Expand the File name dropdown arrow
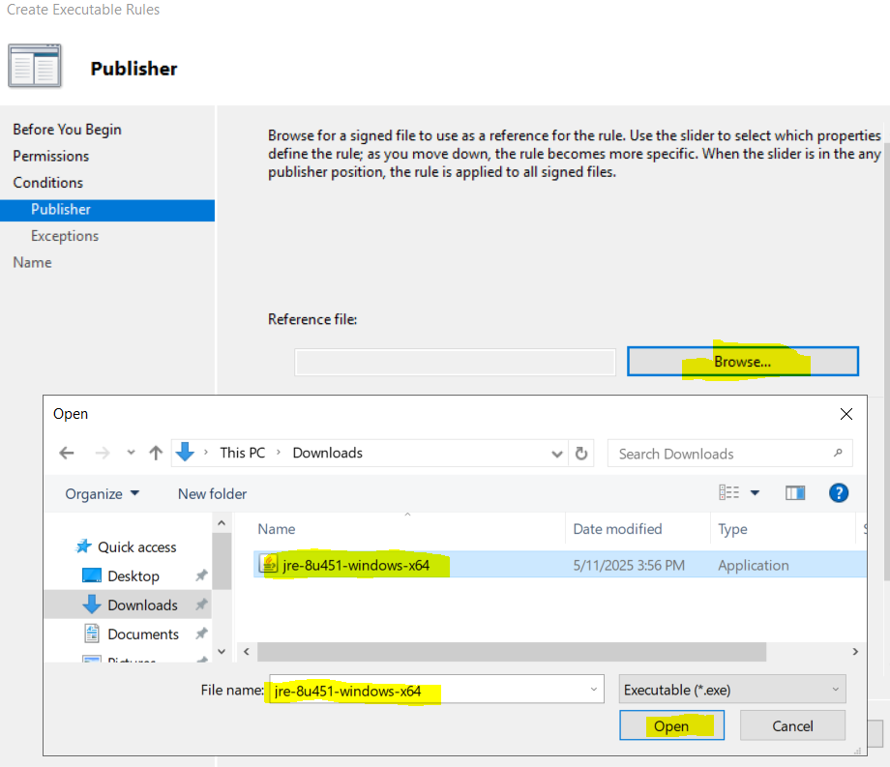890x767 pixels. pos(594,690)
